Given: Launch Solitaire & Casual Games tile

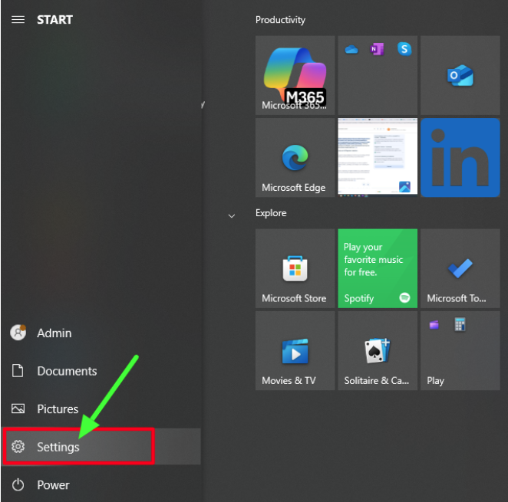Looking at the screenshot, I should [x=378, y=351].
